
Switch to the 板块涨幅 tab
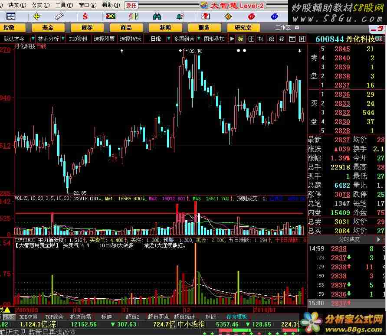(x=80, y=317)
